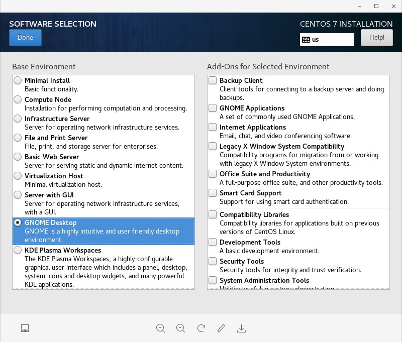Check the Development Tools checkbox
The image size is (402, 342).
coord(213,242)
